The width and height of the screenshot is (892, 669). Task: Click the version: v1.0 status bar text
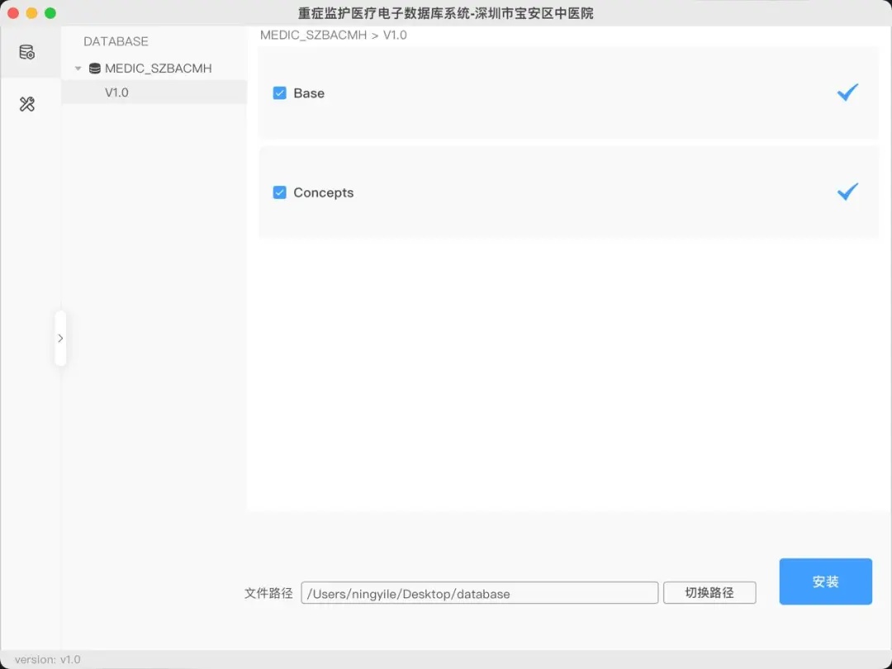(x=48, y=659)
